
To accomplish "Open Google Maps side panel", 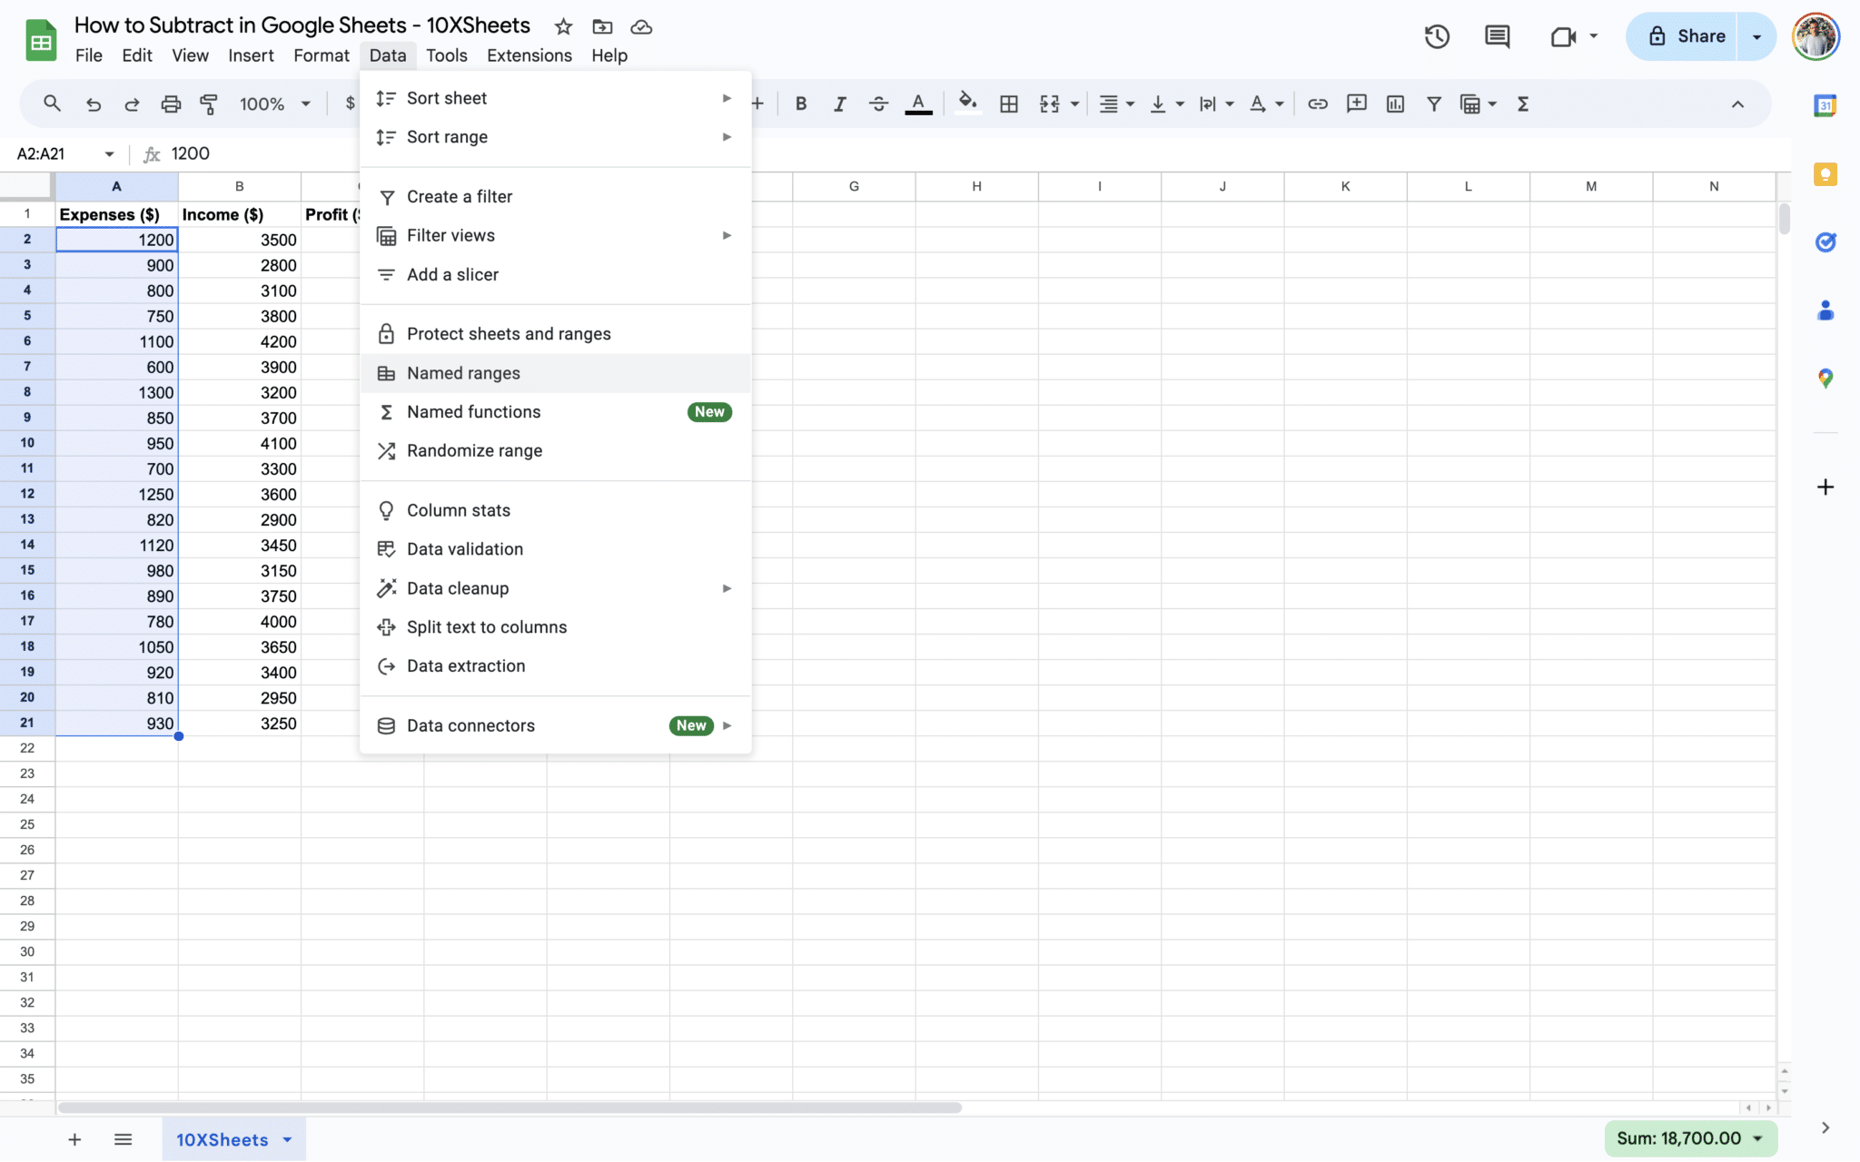I will (1825, 379).
